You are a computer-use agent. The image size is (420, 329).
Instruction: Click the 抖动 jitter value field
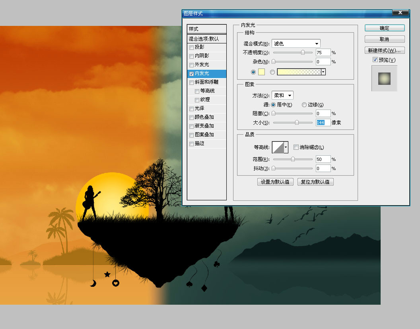coord(323,168)
